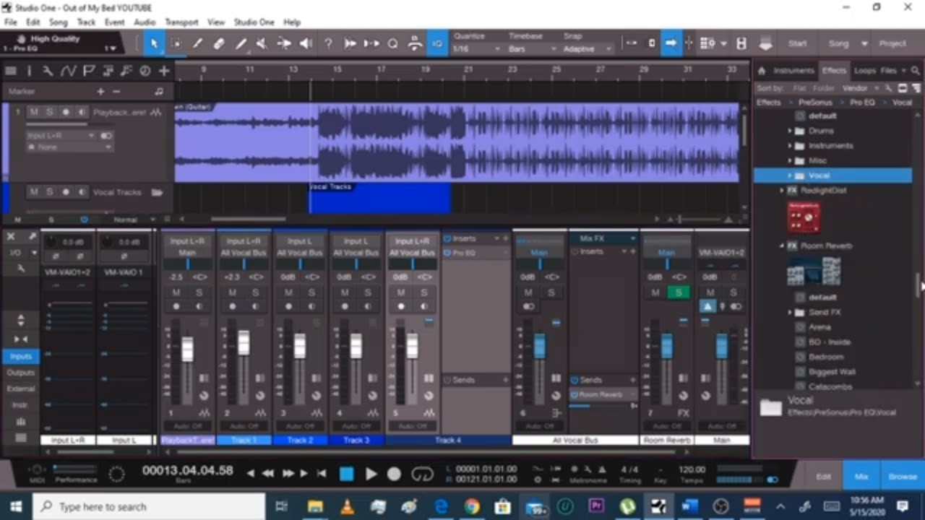Expand the Instruments preset folder

[790, 146]
